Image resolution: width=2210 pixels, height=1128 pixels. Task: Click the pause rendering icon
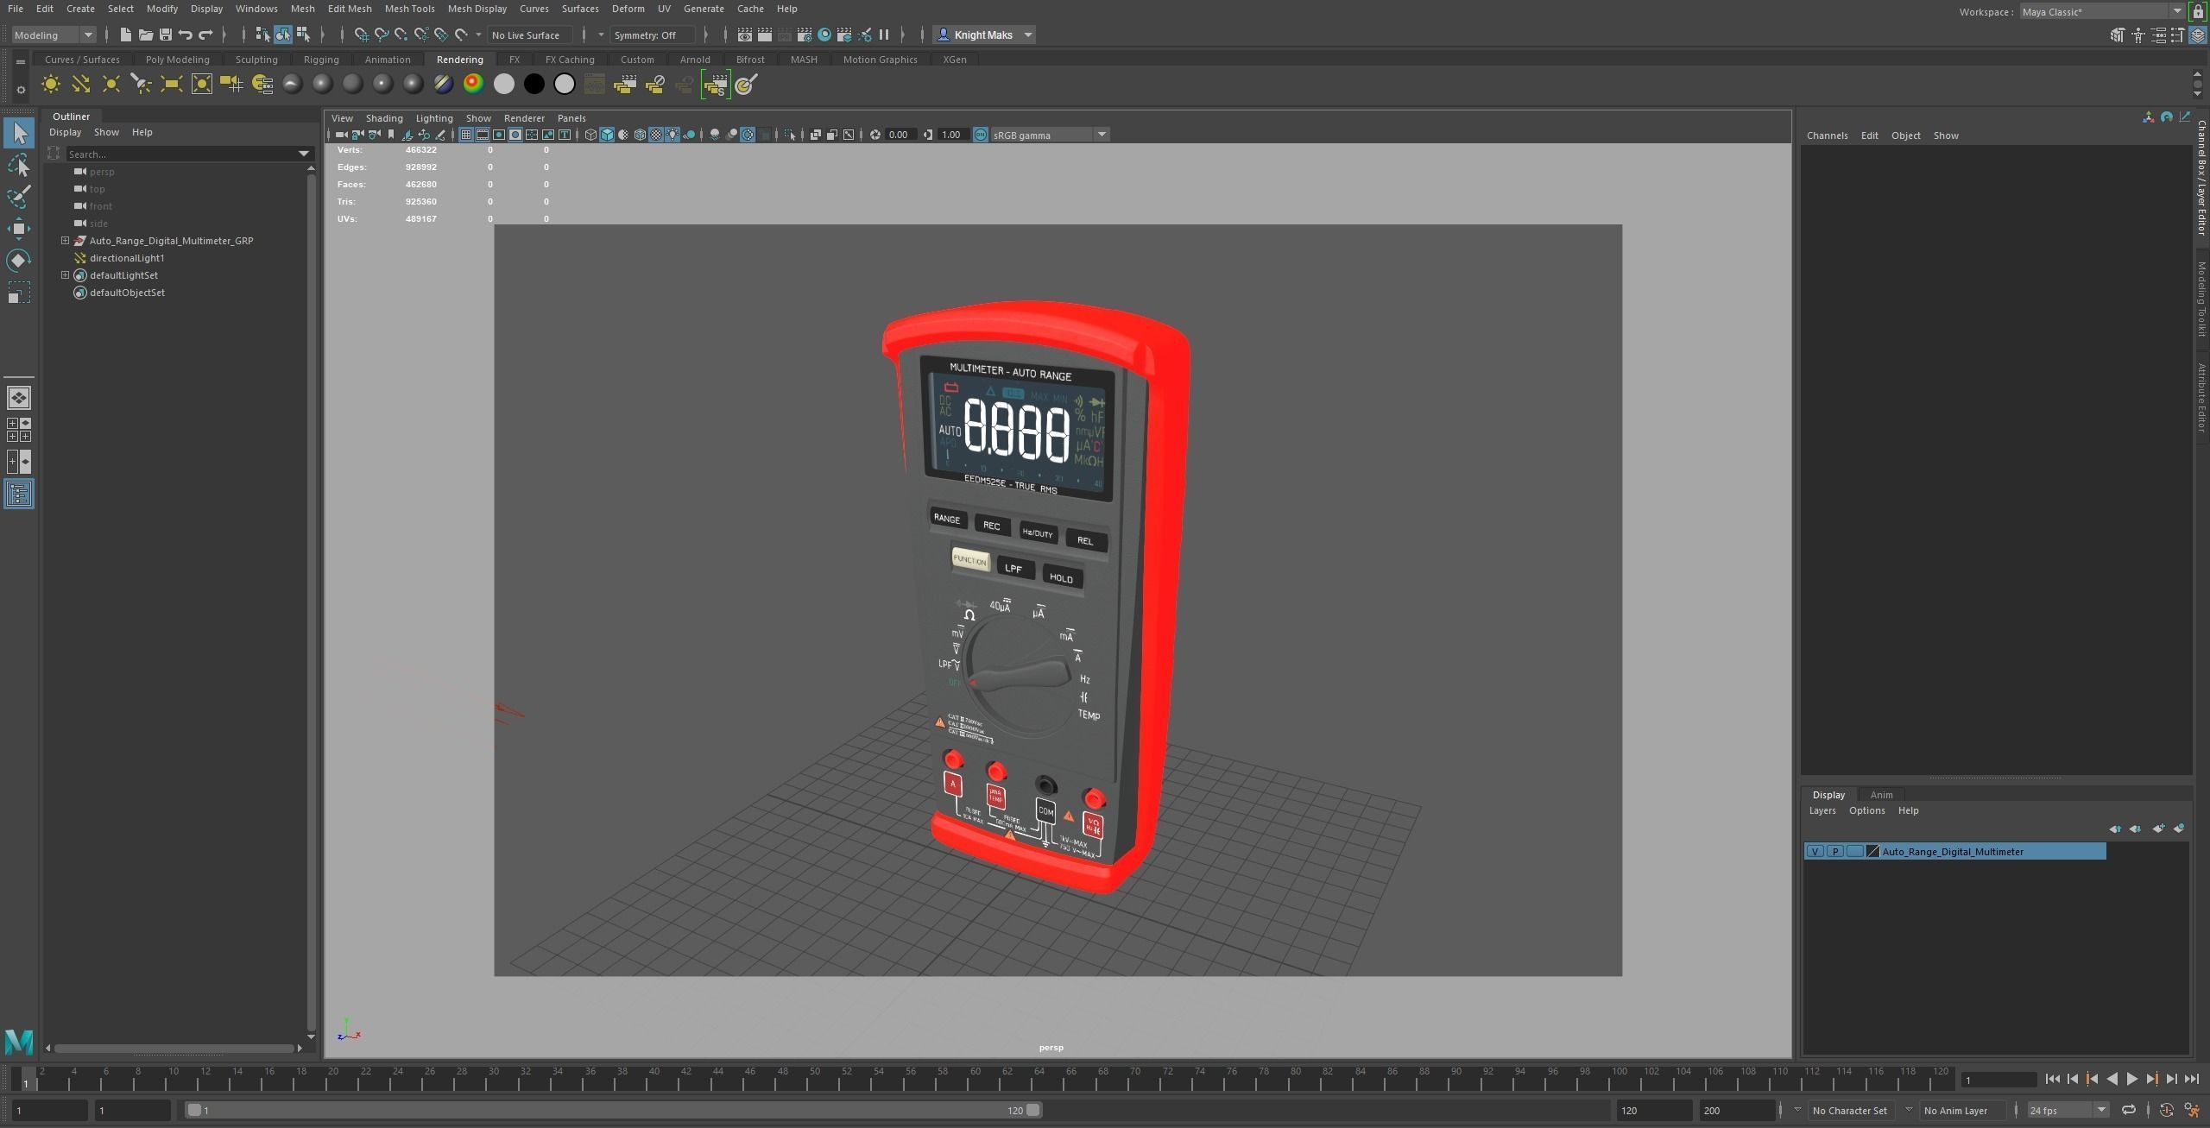coord(884,35)
